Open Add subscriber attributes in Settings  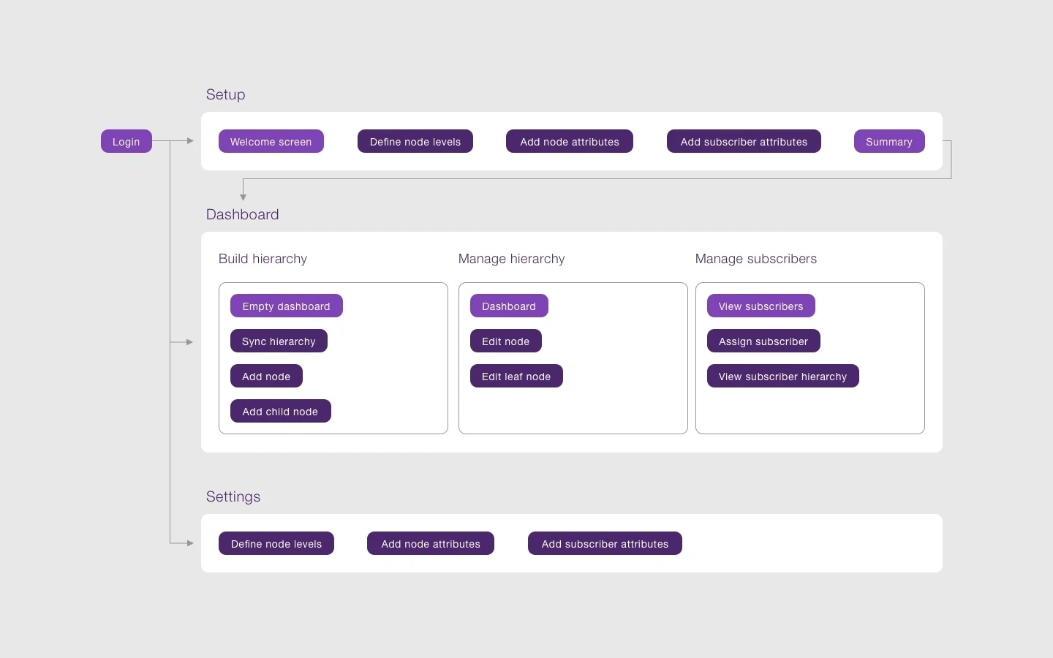click(604, 544)
